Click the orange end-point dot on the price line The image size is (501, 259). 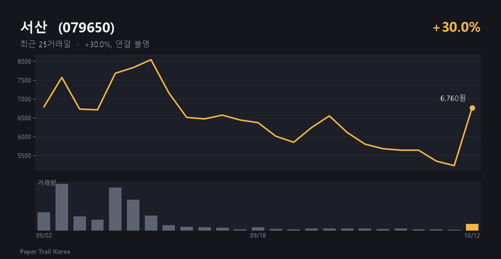click(x=472, y=108)
